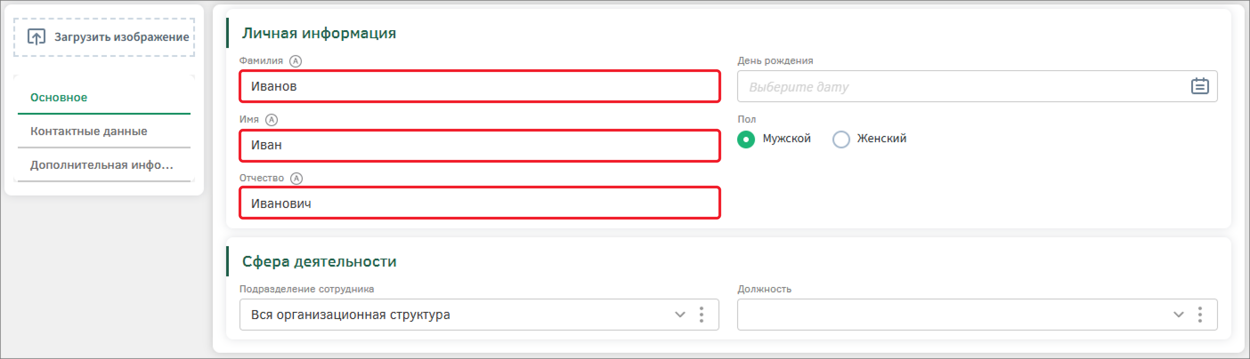1250x359 pixels.
Task: Switch to the Основное tab
Action: tap(59, 97)
